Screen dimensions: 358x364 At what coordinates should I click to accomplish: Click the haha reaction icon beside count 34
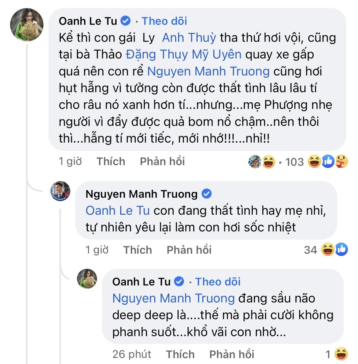[328, 249]
